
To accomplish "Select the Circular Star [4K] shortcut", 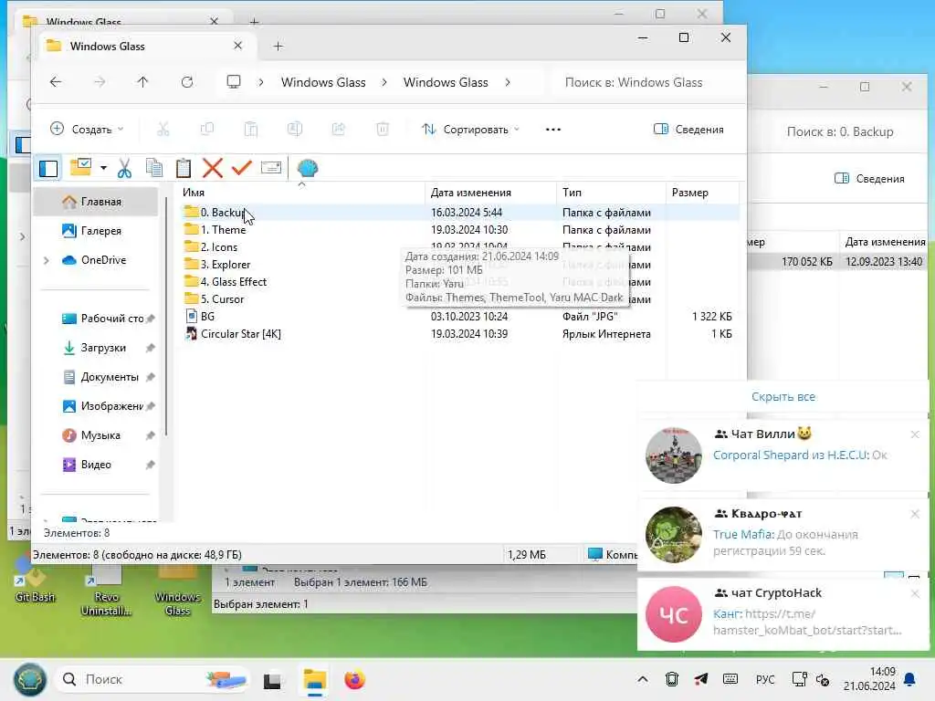I will pos(459,334).
